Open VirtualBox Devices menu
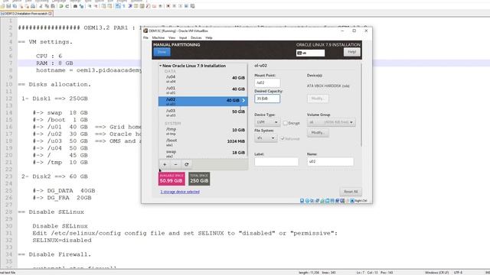 [x=196, y=37]
